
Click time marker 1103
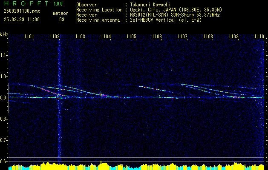81,36
